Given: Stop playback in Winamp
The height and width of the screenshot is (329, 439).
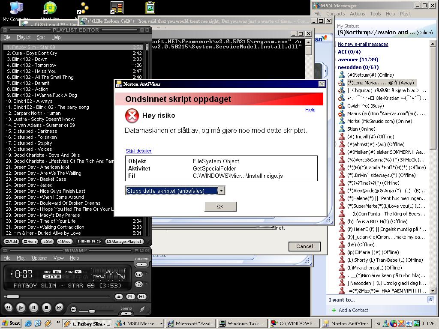Looking at the screenshot, I should (x=46, y=308).
